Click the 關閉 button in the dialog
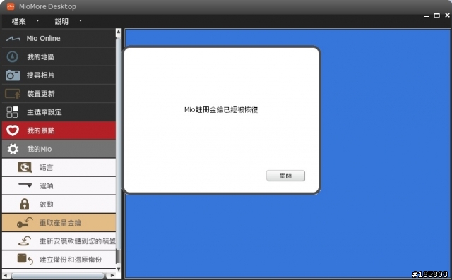 (x=285, y=176)
